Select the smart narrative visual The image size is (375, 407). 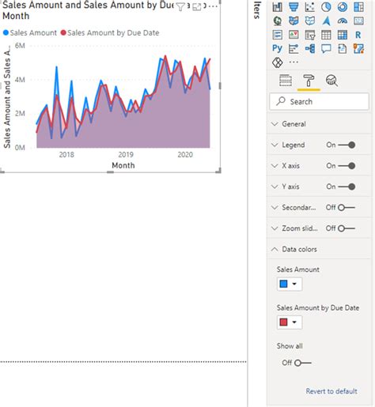click(343, 49)
